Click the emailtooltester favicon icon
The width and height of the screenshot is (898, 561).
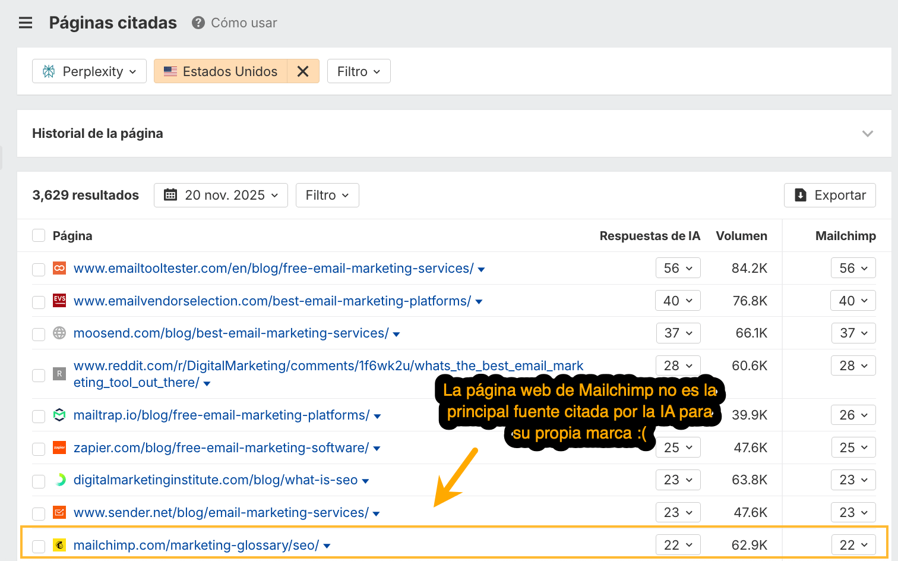pos(59,268)
